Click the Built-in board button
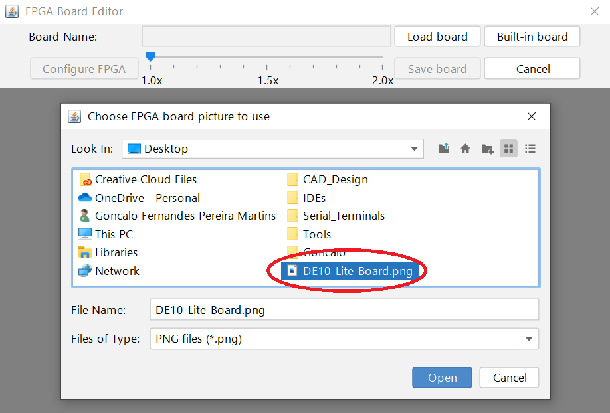Screen dimensions: 610x413 532,37
